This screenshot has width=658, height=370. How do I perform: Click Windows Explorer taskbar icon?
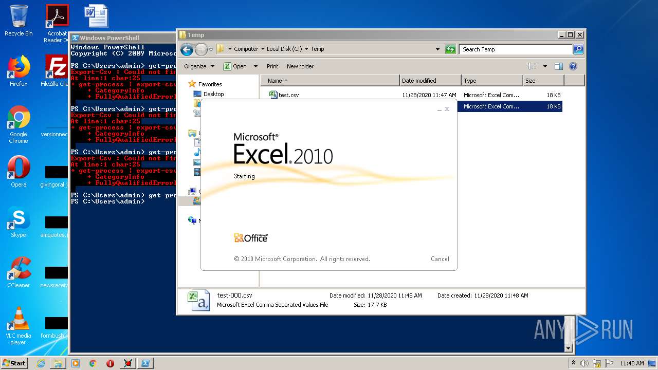pos(58,363)
